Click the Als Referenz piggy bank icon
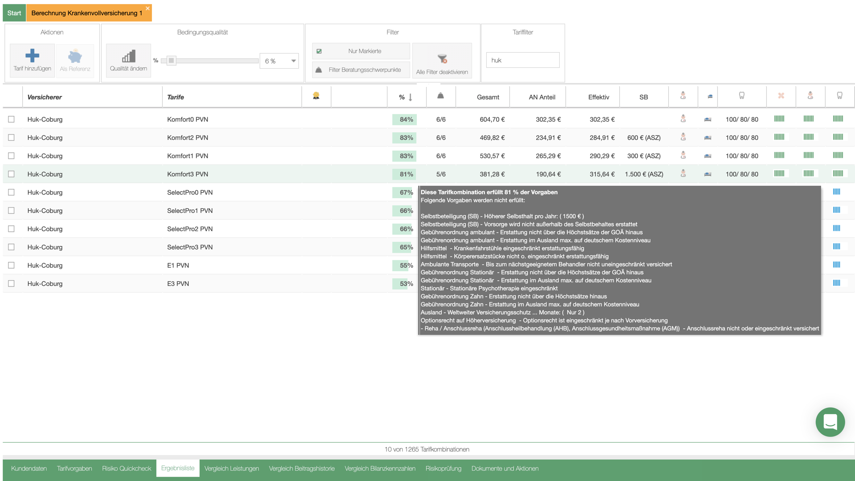This screenshot has width=855, height=481. [x=75, y=56]
